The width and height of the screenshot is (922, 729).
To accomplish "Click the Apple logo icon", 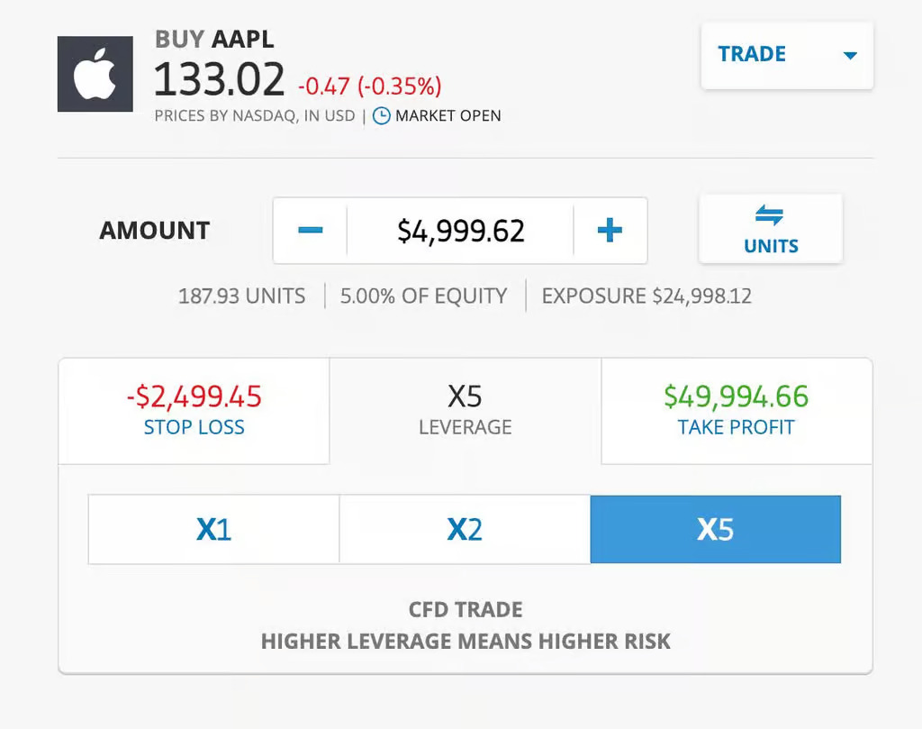I will (x=95, y=74).
